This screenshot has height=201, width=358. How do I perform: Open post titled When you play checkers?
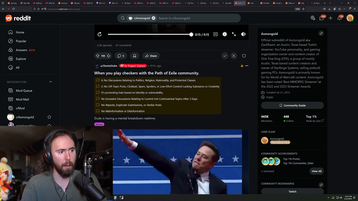click(147, 73)
